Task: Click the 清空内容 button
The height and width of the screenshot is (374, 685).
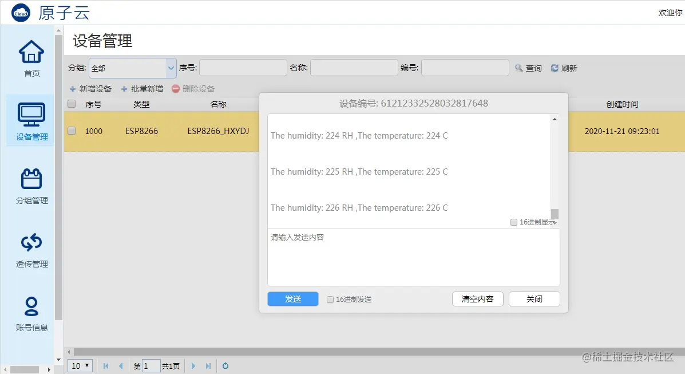Action: tap(477, 299)
